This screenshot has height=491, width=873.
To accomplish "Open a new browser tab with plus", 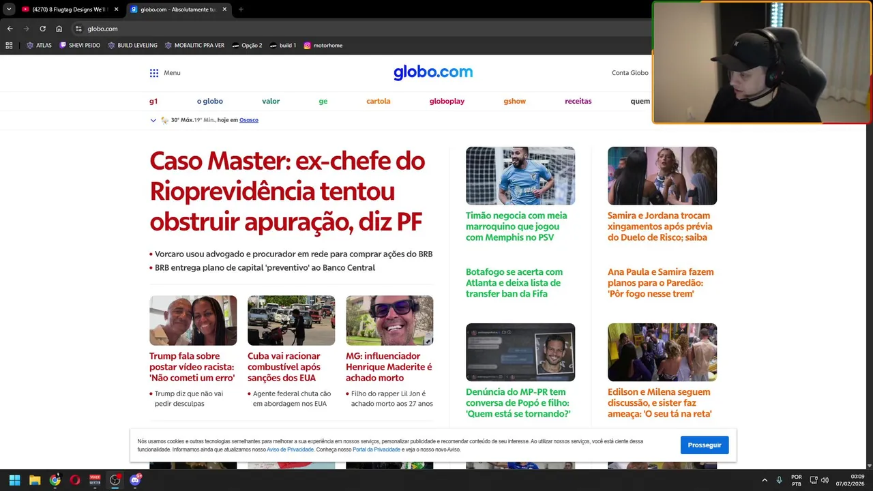I will (x=241, y=10).
